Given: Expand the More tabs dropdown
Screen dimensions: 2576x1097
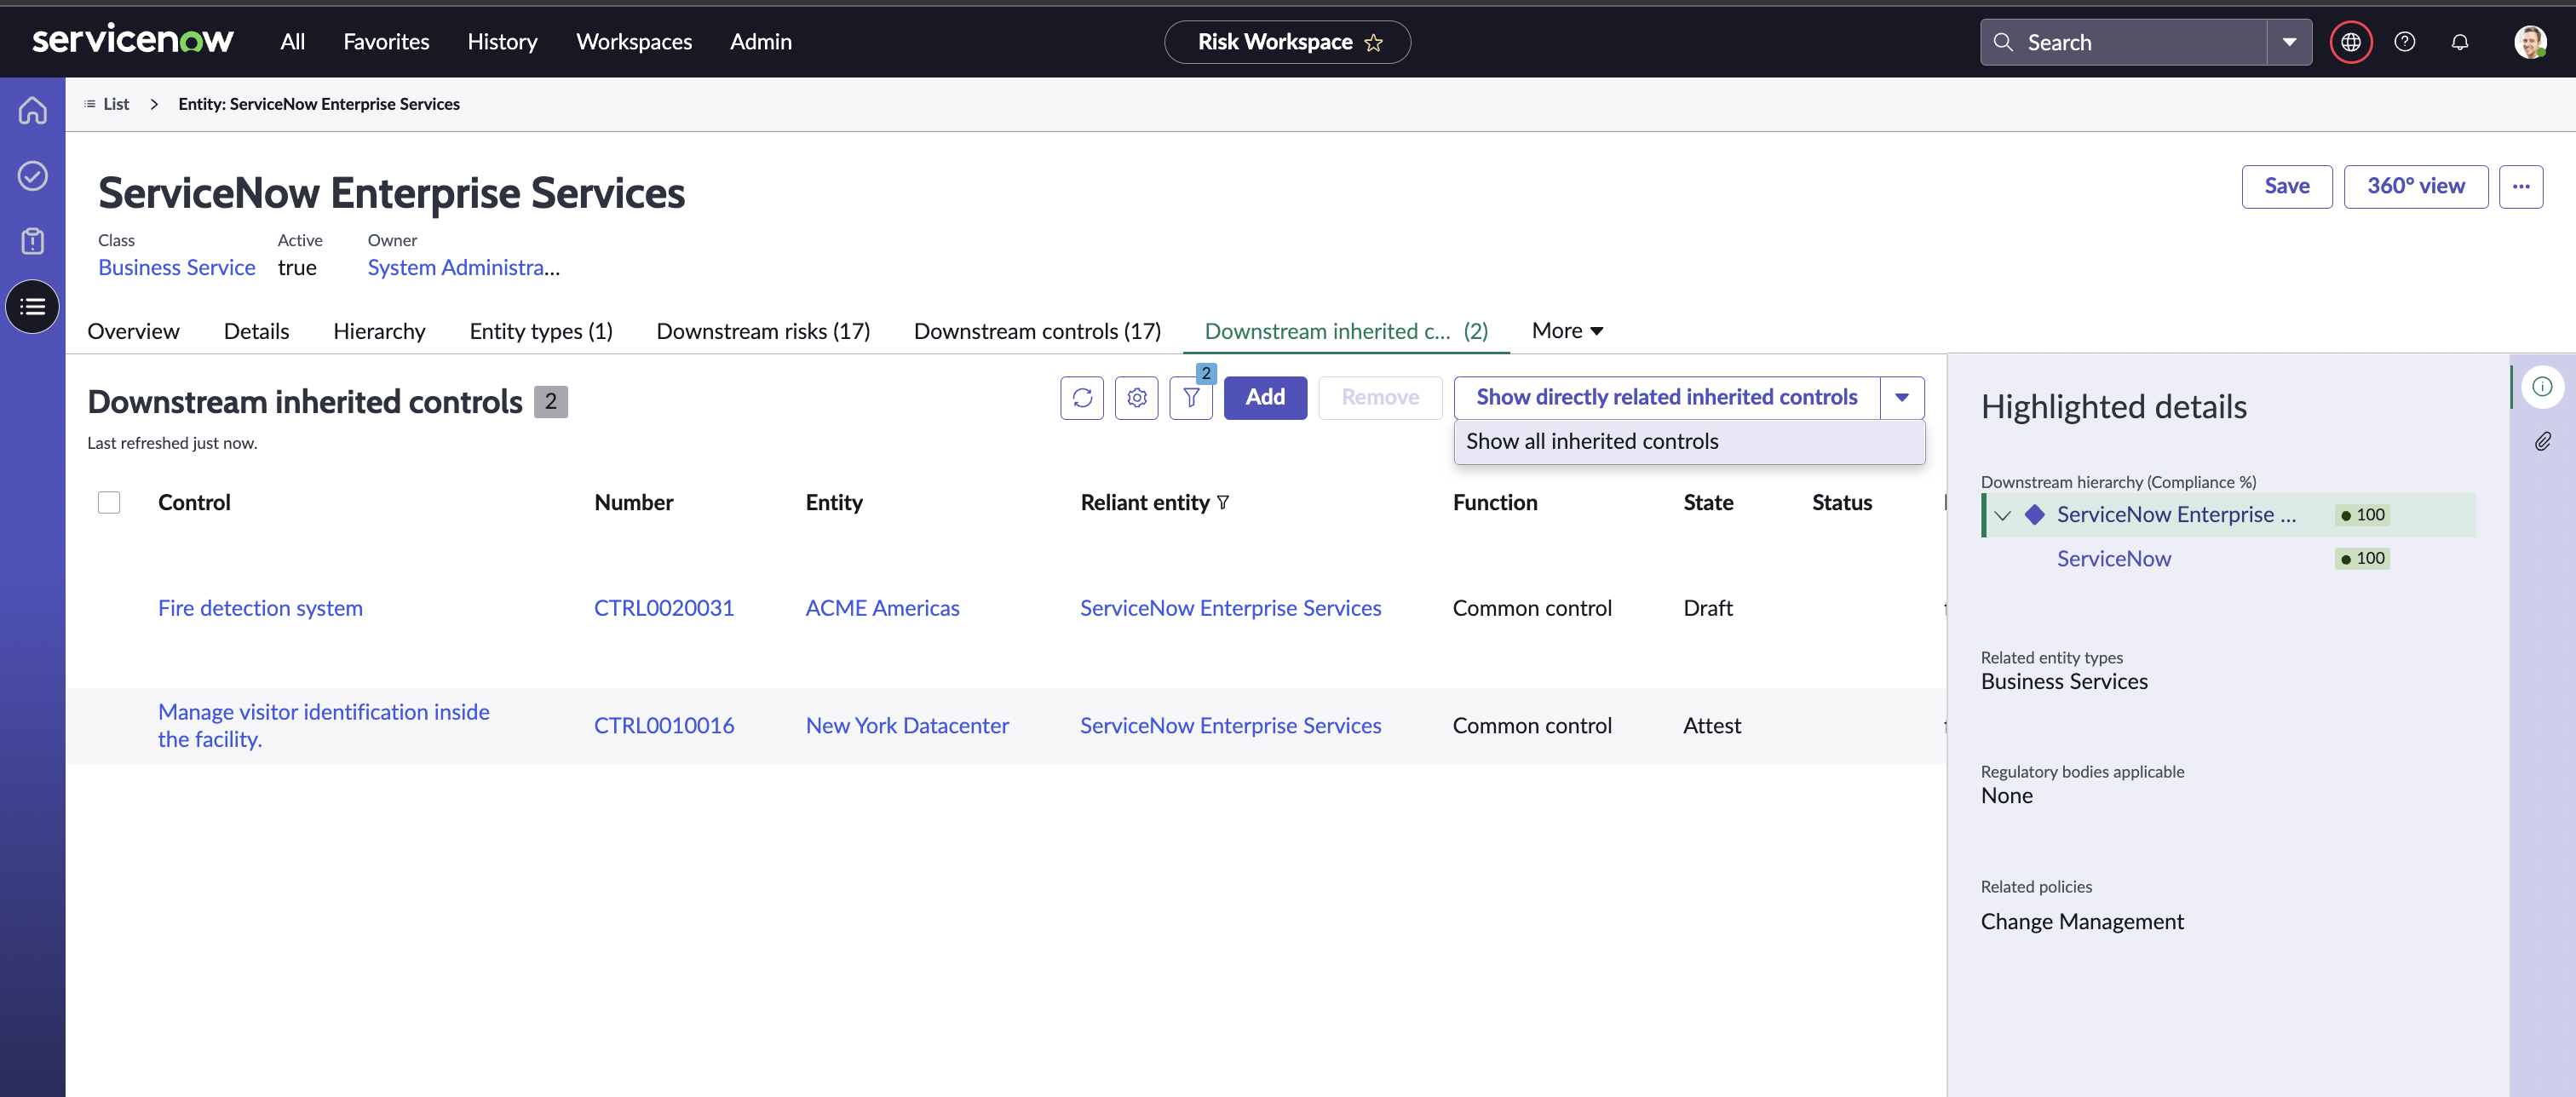Looking at the screenshot, I should coord(1567,331).
